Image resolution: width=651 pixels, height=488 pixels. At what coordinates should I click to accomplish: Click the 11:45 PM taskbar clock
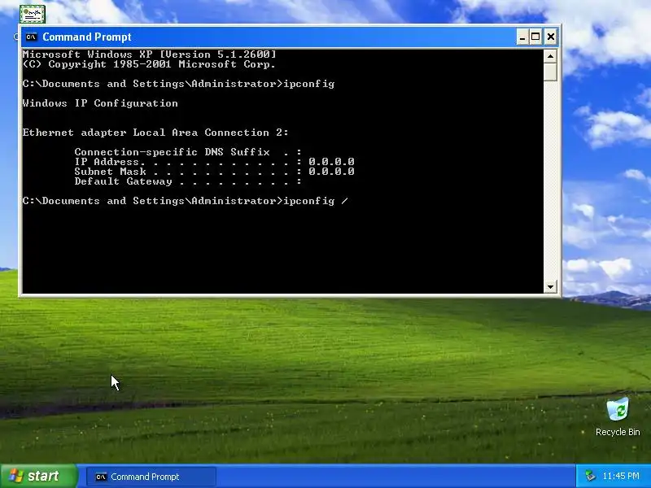click(x=621, y=476)
